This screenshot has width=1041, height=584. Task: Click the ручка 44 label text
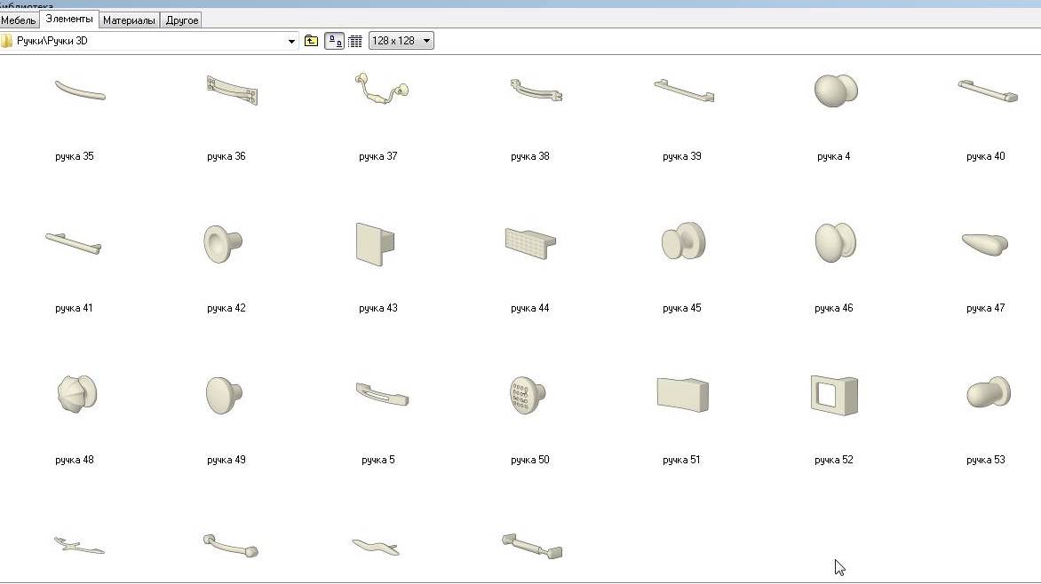(529, 308)
